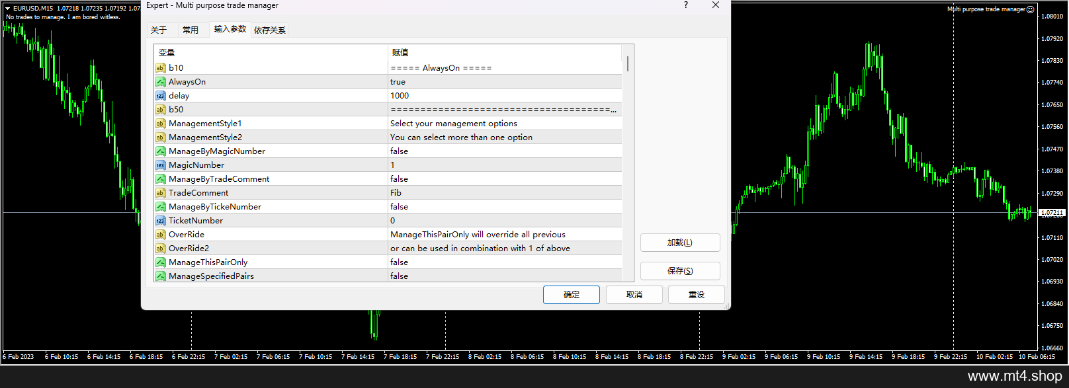Click the MagicNumber value 1
Image resolution: width=1069 pixels, height=388 pixels.
(x=392, y=165)
